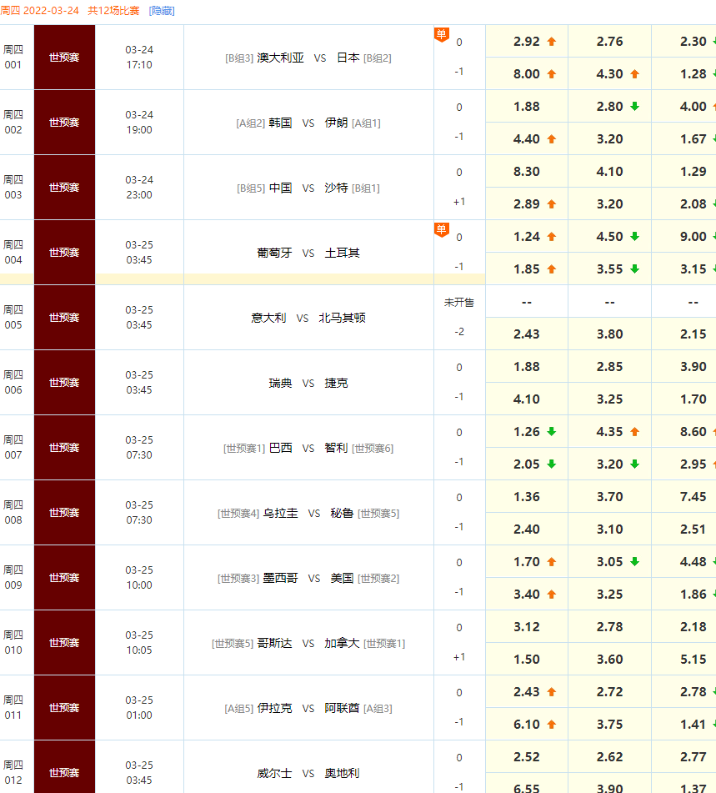716x793 pixels.
Task: Click the down arrow beside Brazil's 1.26 odds
Action: (x=549, y=431)
